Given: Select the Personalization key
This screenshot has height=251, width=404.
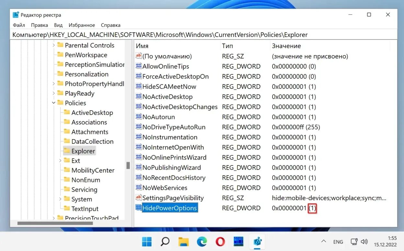Looking at the screenshot, I should pos(87,74).
